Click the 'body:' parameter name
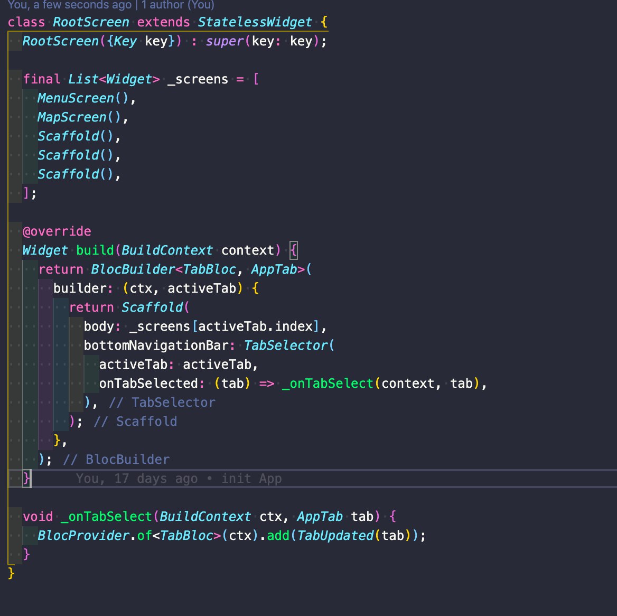The height and width of the screenshot is (616, 617). 102,326
